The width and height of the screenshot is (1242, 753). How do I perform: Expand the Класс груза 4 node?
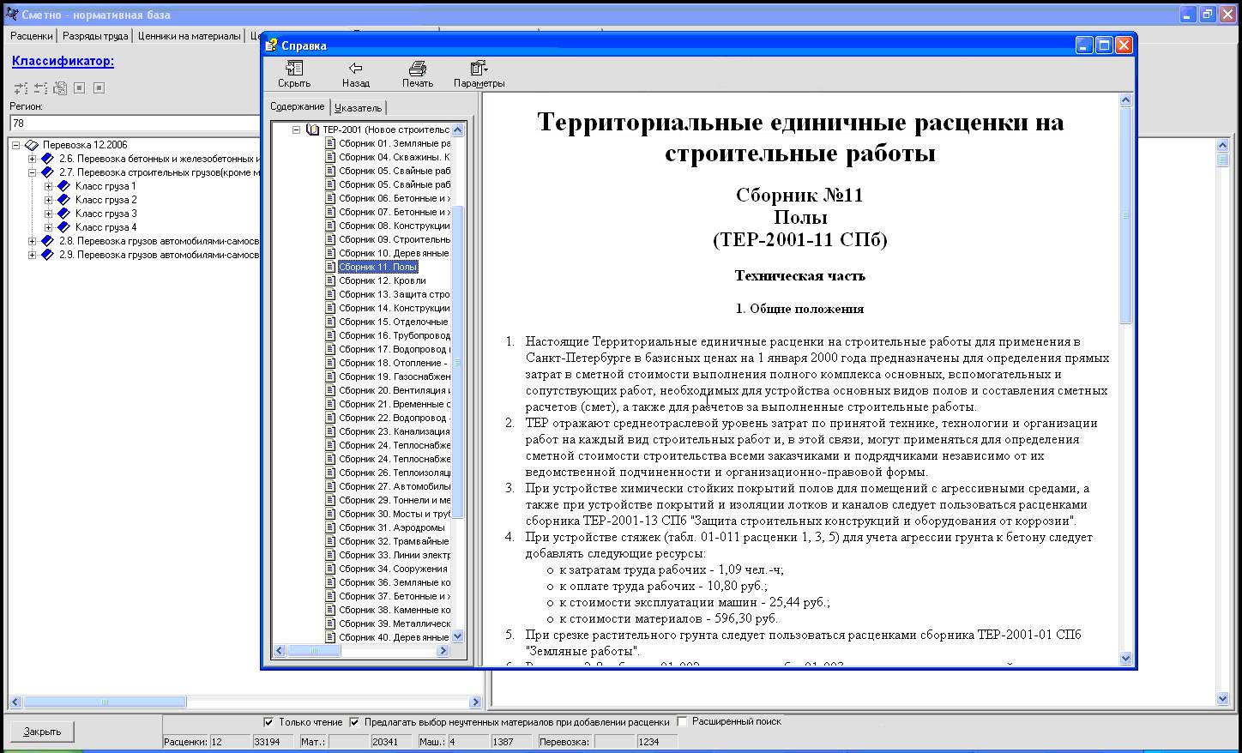point(48,227)
